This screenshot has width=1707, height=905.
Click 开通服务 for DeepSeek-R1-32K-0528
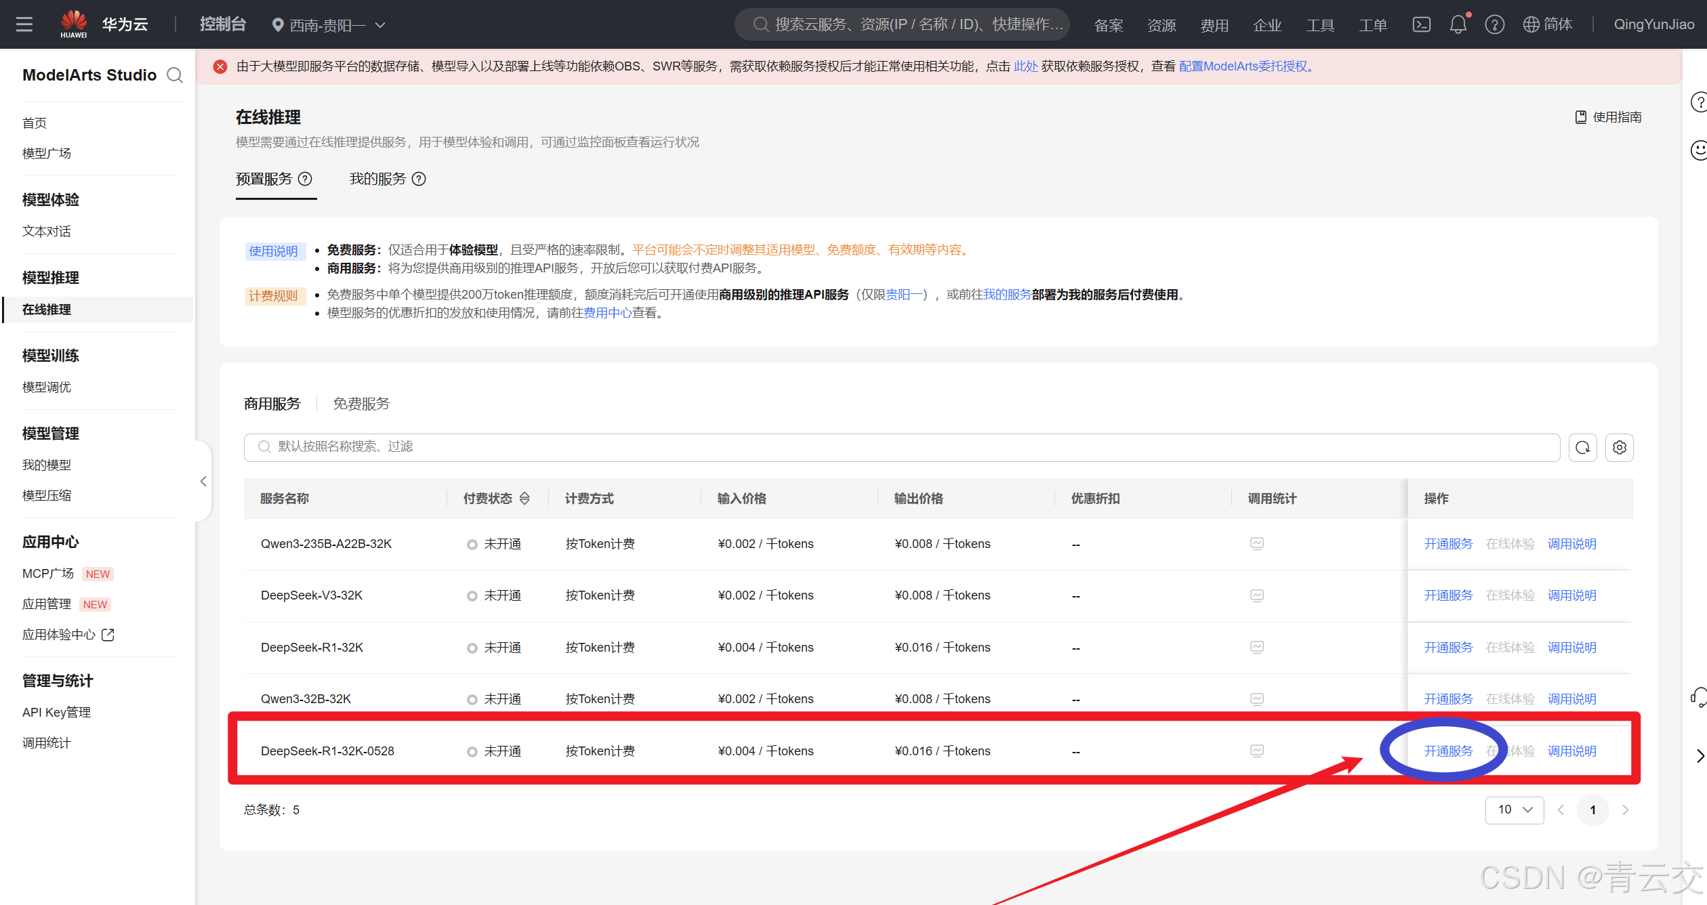tap(1448, 751)
